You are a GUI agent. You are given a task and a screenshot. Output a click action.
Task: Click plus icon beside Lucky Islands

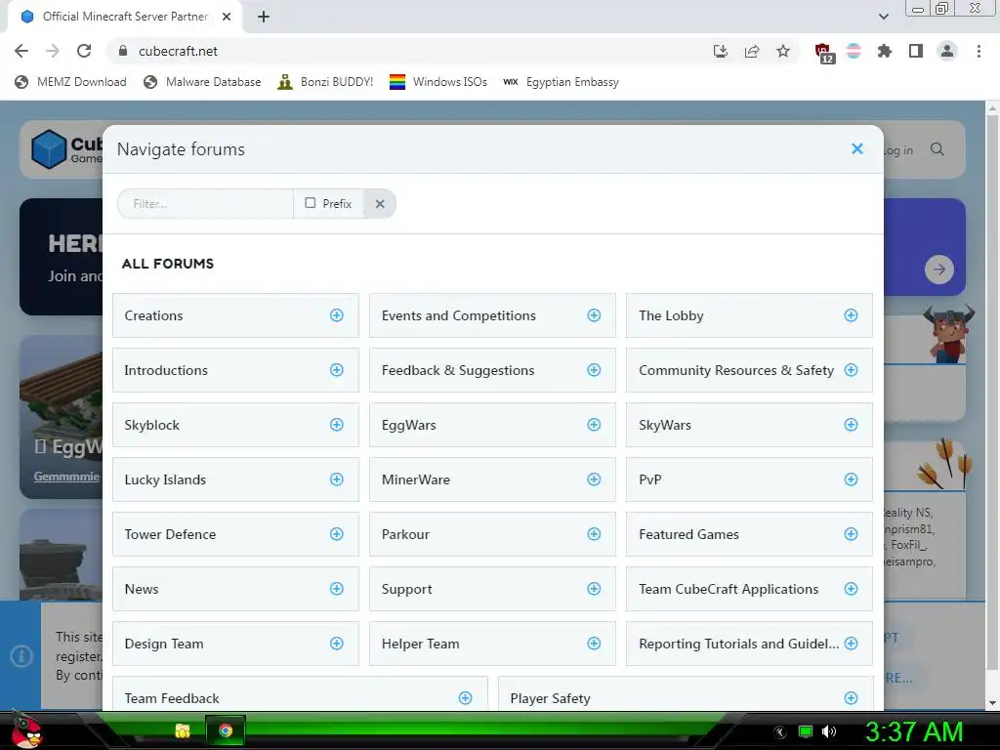(337, 479)
